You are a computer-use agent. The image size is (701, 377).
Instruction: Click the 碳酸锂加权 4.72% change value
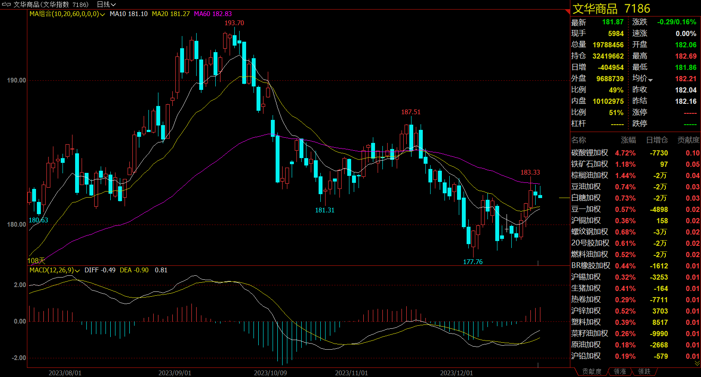click(x=625, y=153)
